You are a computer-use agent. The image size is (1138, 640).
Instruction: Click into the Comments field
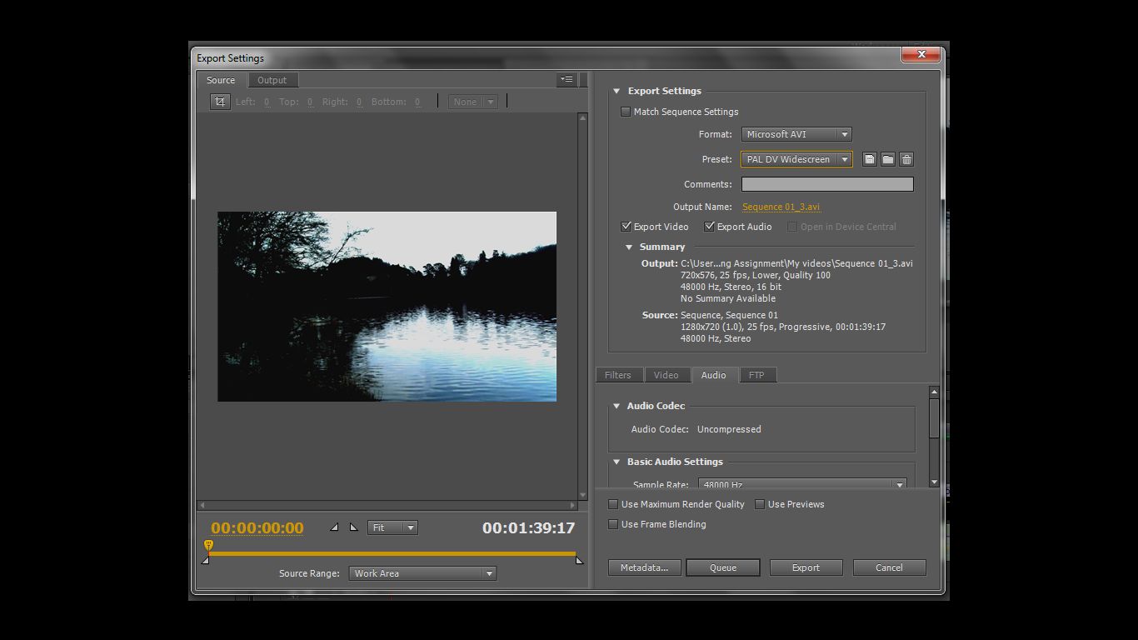click(827, 184)
